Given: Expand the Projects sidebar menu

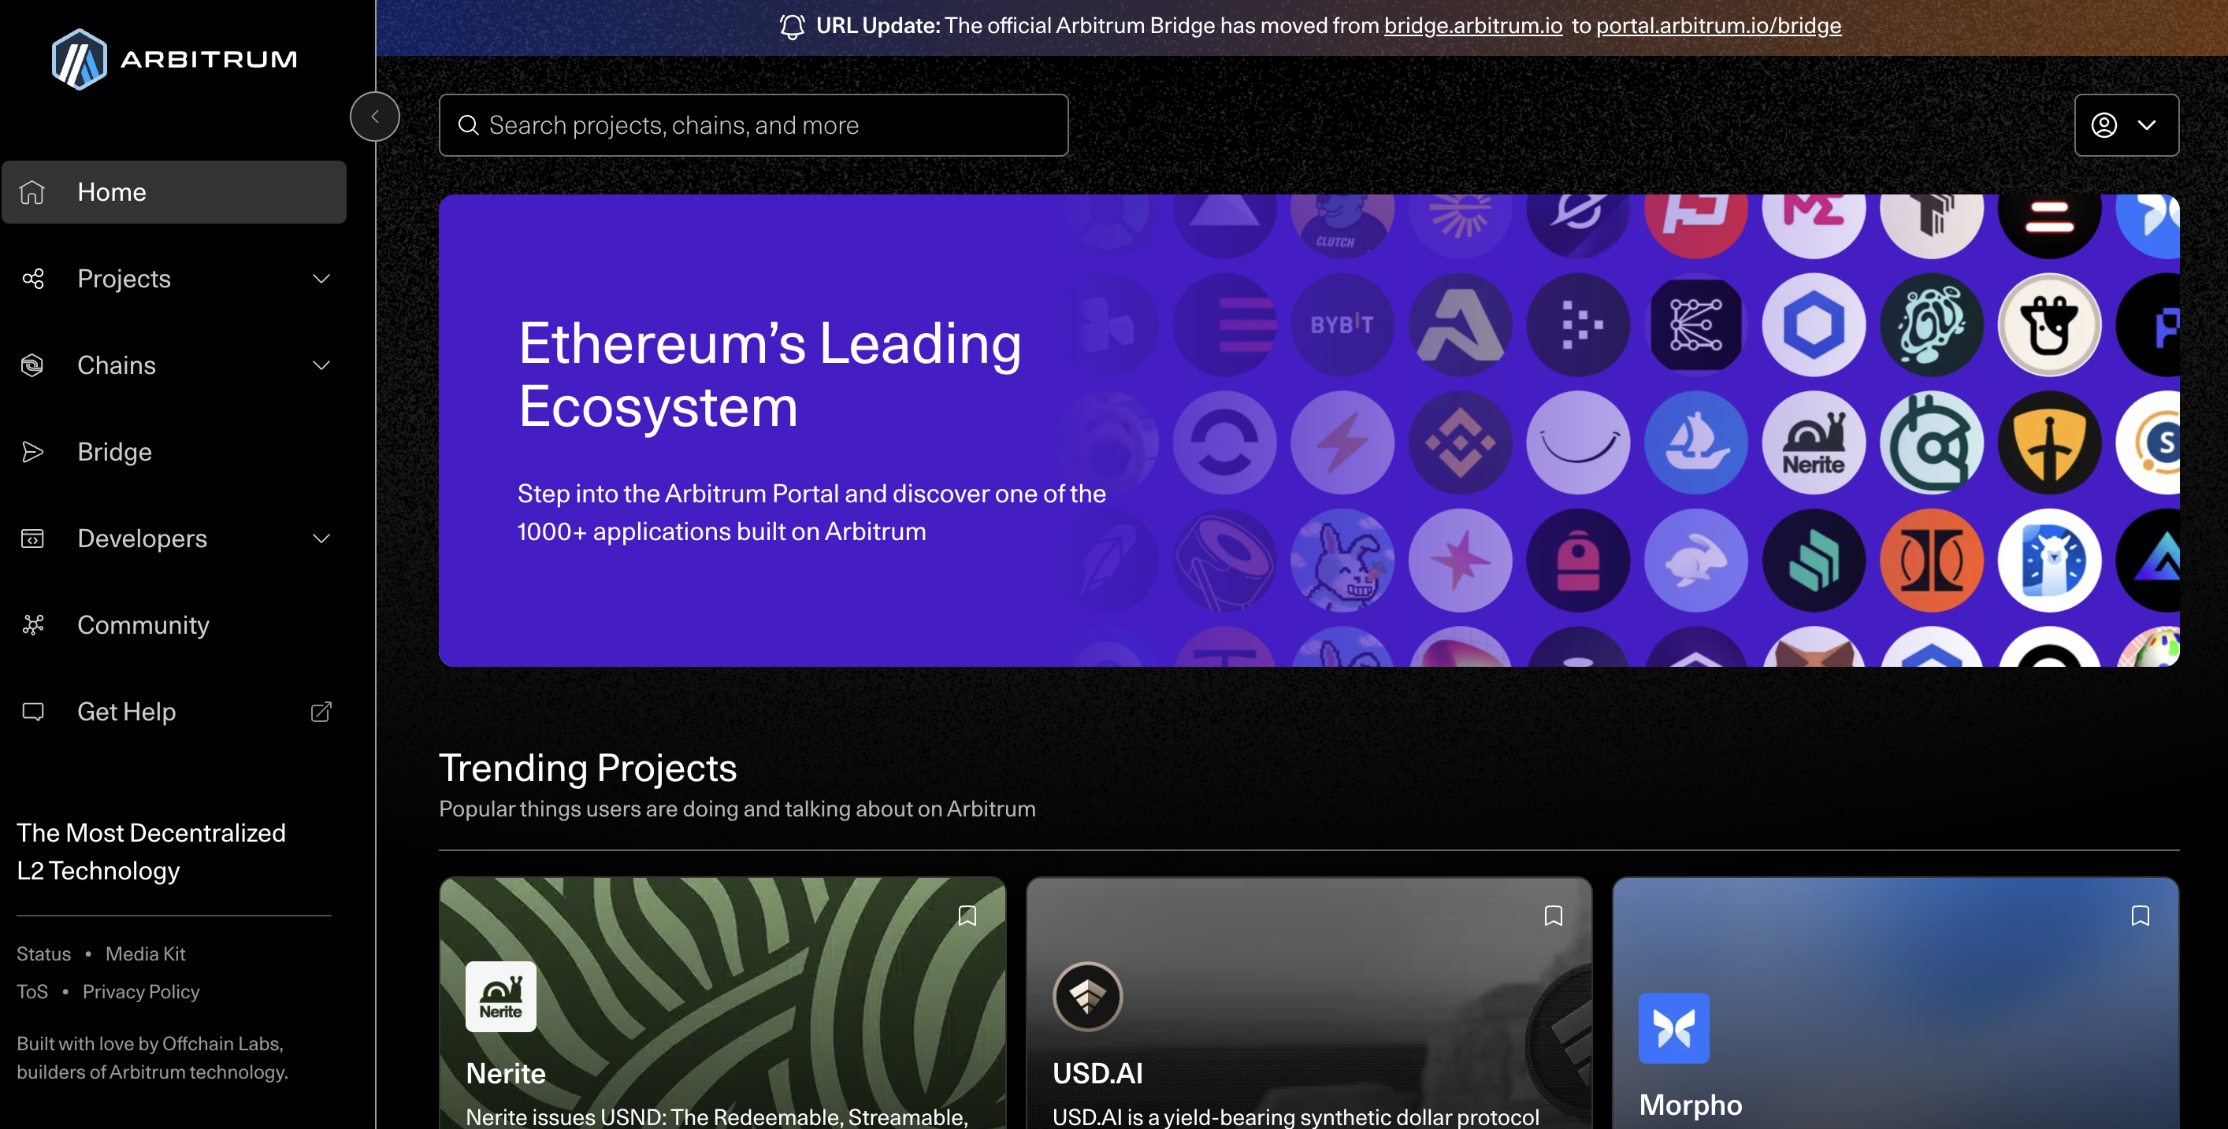Looking at the screenshot, I should [x=321, y=279].
